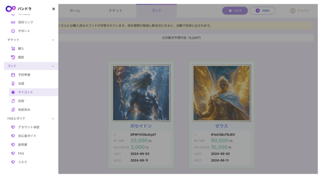Click the info icon beside サポート
The image size is (325, 178).
pyautogui.click(x=13, y=31)
